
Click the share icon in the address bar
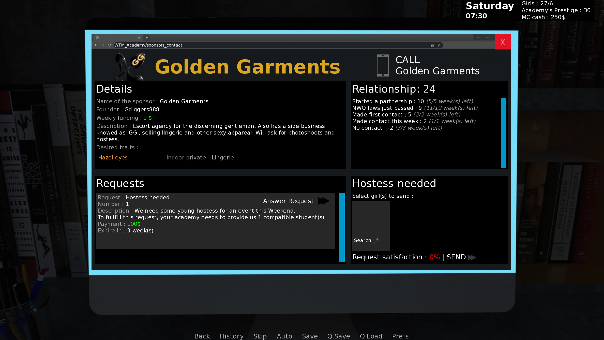[x=433, y=45]
